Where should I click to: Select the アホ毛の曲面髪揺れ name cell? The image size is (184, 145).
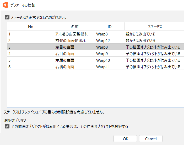pos(71,34)
